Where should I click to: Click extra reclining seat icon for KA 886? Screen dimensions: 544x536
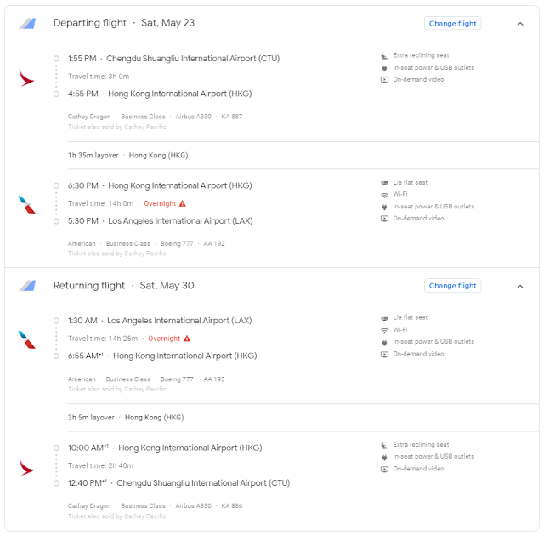[x=385, y=445]
